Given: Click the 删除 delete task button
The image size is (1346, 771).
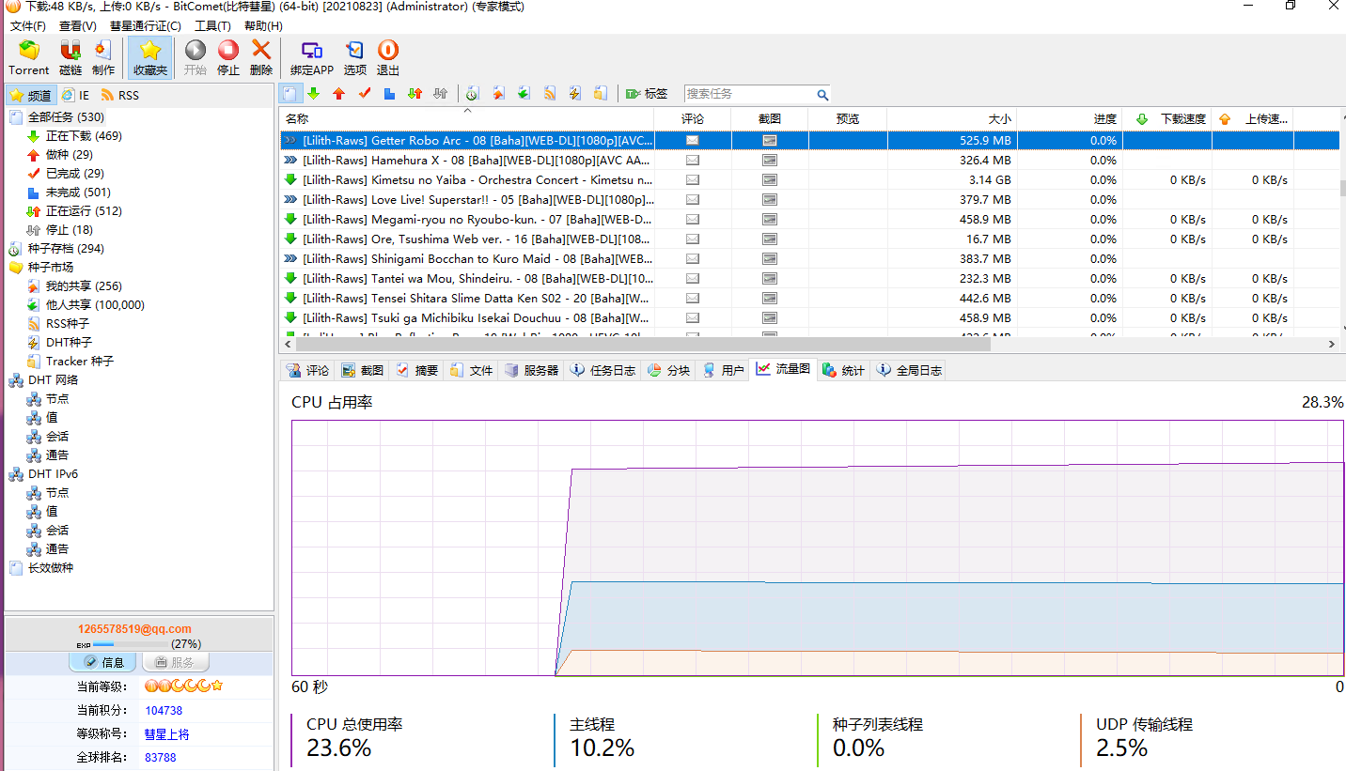Looking at the screenshot, I should [261, 57].
